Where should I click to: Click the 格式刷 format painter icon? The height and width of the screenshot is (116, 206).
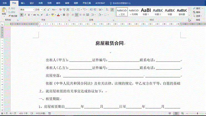12,16
